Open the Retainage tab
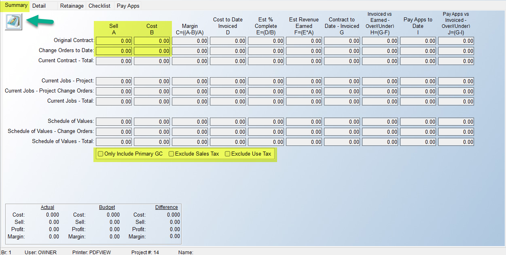506x255 pixels. (x=72, y=6)
